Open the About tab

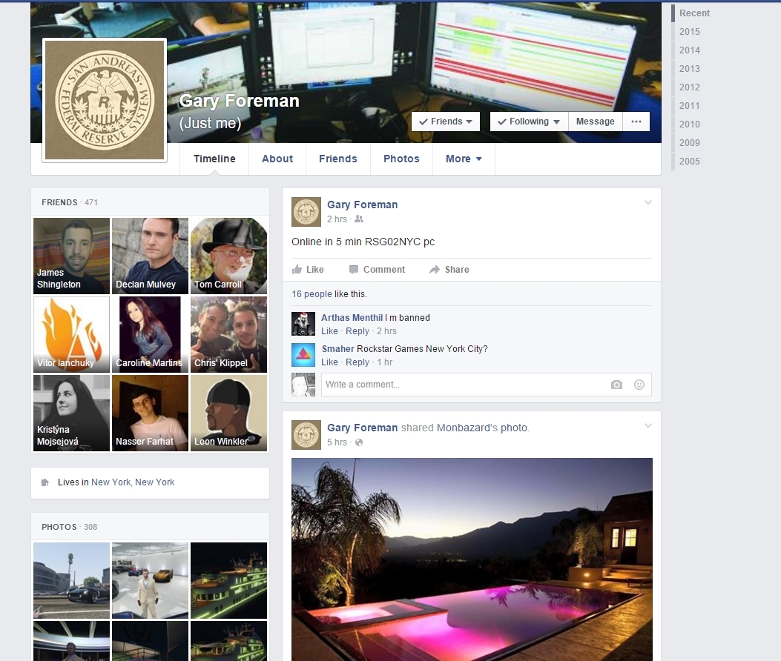277,159
